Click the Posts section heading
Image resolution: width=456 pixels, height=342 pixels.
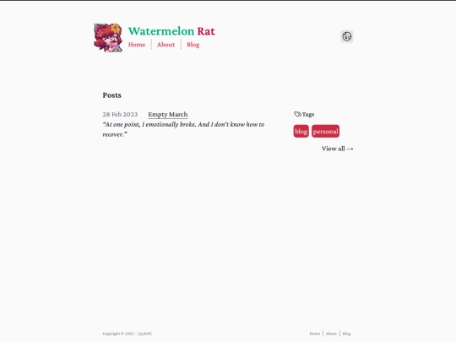coord(112,95)
